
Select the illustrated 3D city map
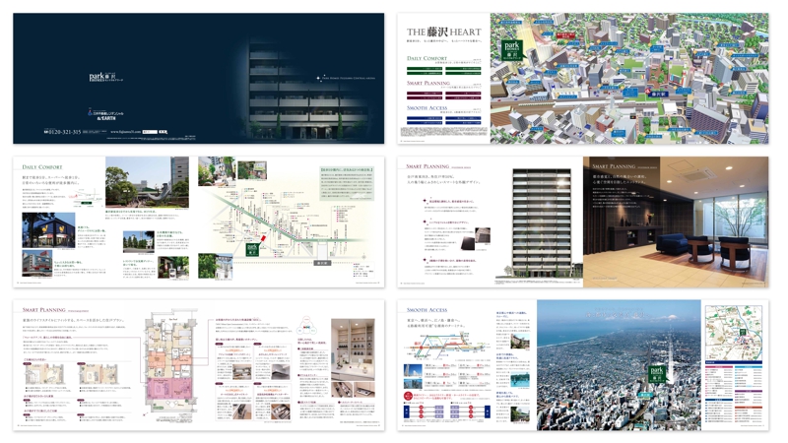click(x=629, y=79)
